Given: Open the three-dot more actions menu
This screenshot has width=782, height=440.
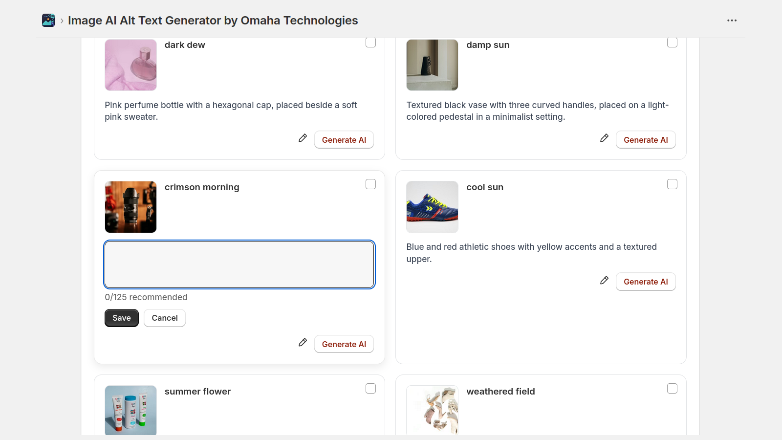Looking at the screenshot, I should tap(732, 21).
